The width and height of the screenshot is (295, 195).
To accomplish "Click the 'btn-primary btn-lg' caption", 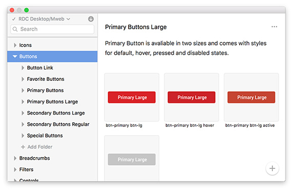I will pos(124,125).
